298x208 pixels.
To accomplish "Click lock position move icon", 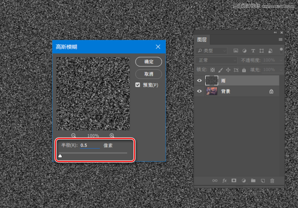I will (228, 70).
